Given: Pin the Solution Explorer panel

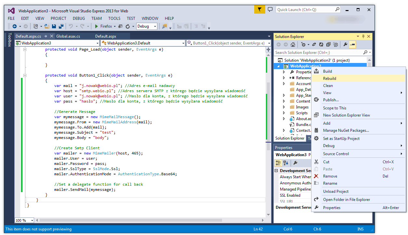Looking at the screenshot, I should pos(363,36).
